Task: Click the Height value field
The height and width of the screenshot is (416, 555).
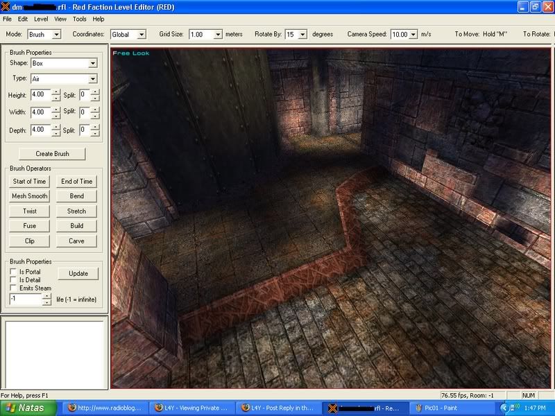Action: pyautogui.click(x=41, y=95)
